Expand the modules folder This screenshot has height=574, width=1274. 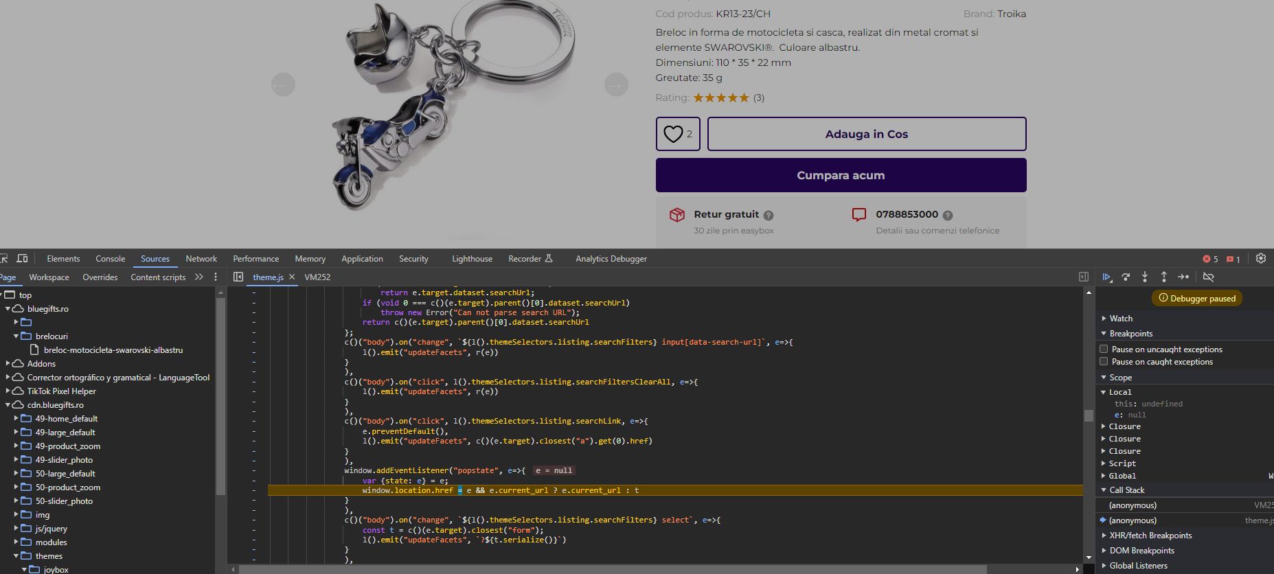tap(16, 542)
